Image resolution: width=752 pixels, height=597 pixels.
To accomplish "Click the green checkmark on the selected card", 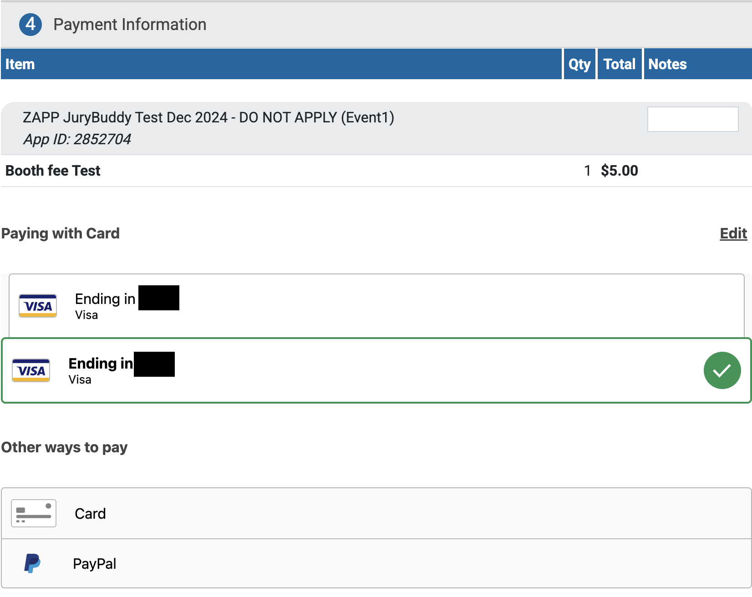I will 722,370.
